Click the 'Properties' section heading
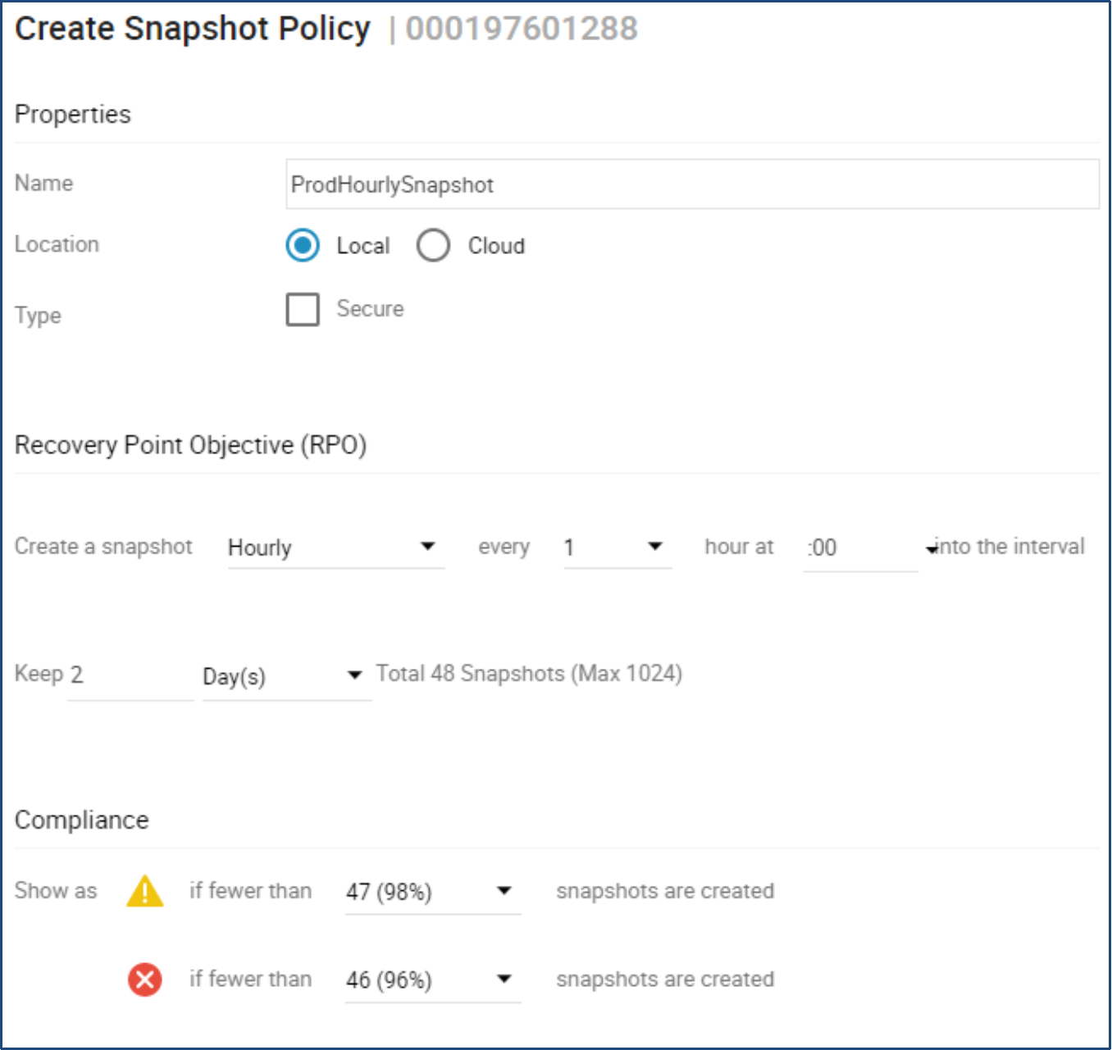The height and width of the screenshot is (1050, 1112). tap(73, 114)
